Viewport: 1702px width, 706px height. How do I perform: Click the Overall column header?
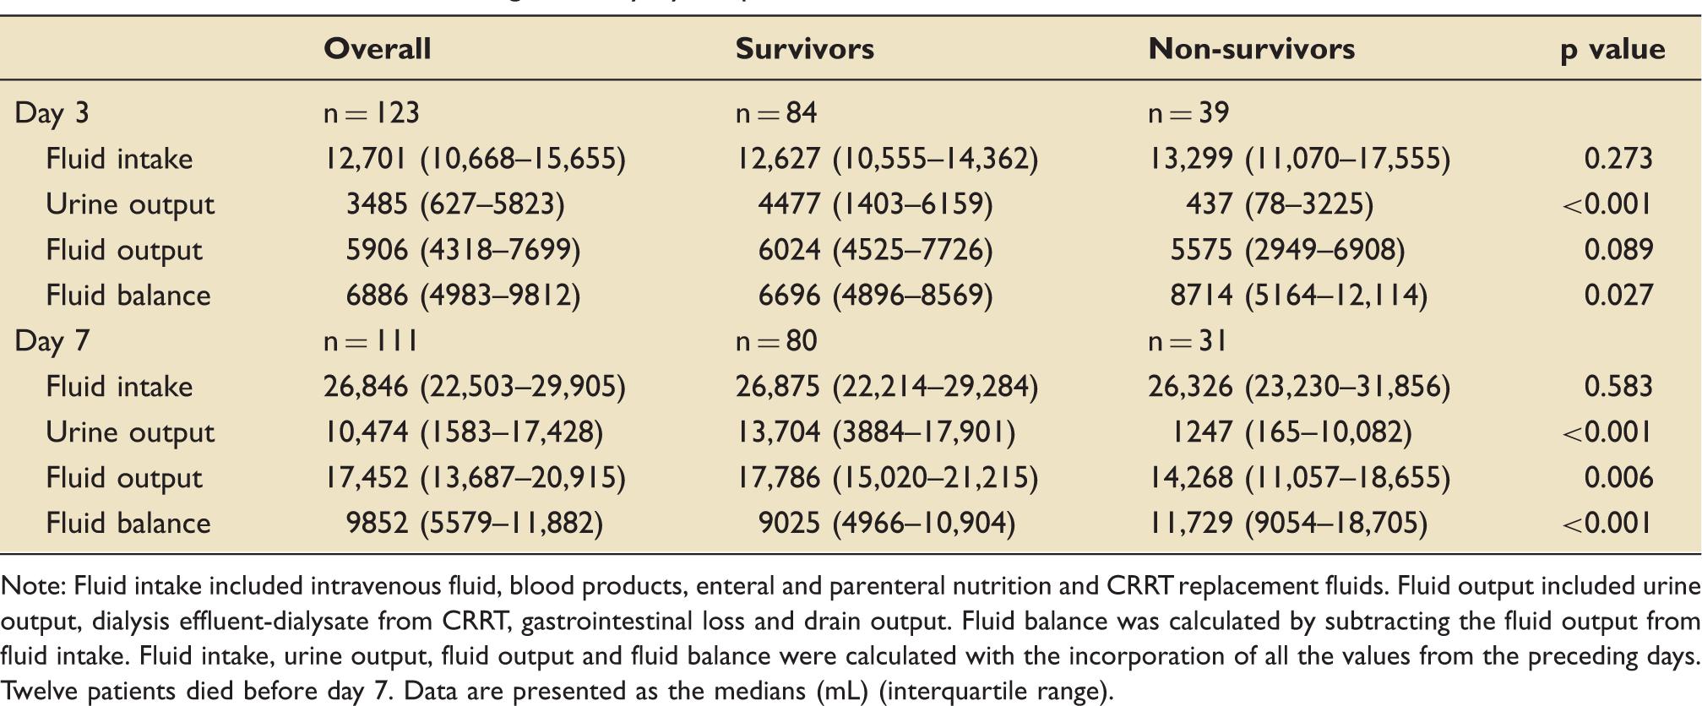point(378,49)
